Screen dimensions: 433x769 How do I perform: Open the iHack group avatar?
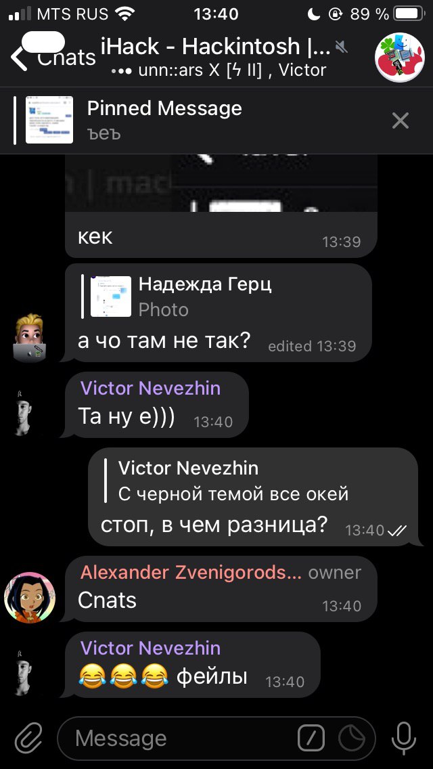tap(400, 58)
